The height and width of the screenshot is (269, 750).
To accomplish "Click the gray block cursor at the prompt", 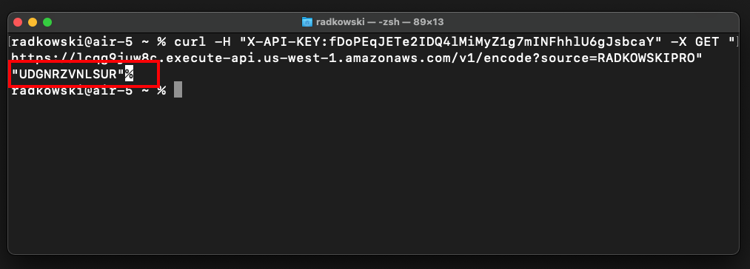I will 178,89.
